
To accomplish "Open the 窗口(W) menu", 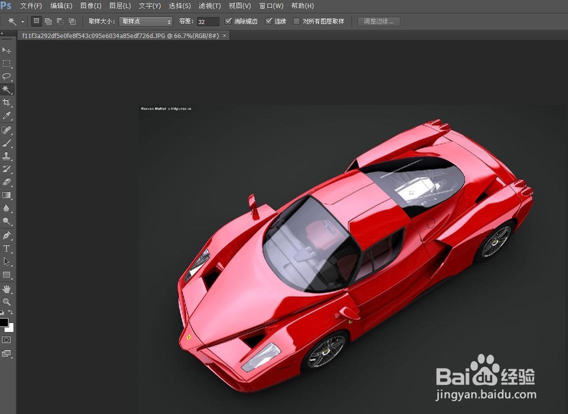I will [x=271, y=6].
